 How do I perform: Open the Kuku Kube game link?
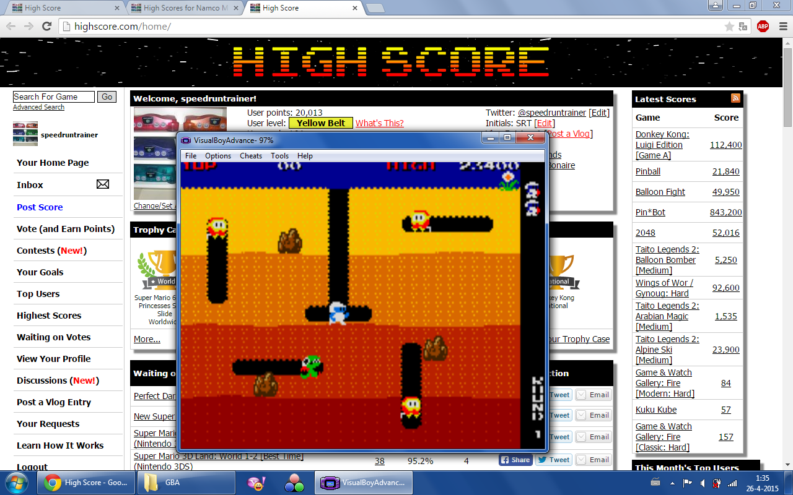(x=656, y=410)
